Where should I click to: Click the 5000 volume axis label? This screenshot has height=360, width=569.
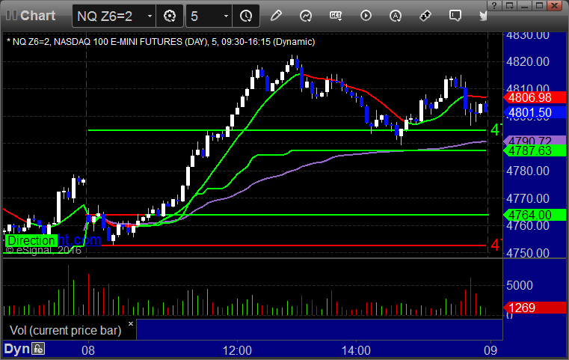pos(520,285)
